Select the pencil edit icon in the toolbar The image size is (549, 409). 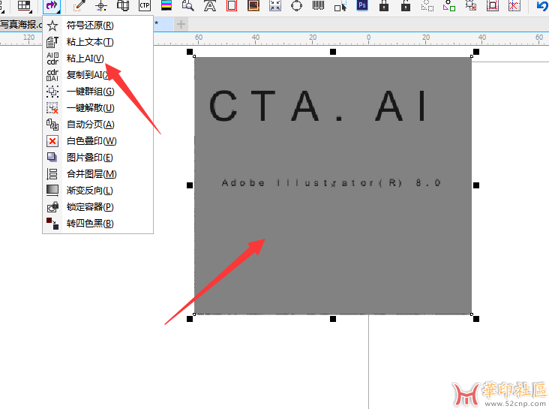79,5
